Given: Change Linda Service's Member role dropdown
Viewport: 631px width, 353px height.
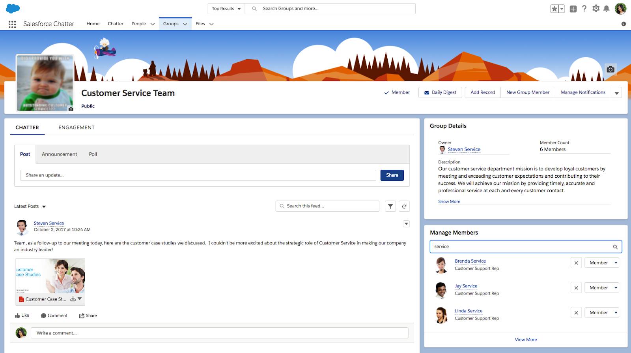Looking at the screenshot, I should click(x=602, y=313).
